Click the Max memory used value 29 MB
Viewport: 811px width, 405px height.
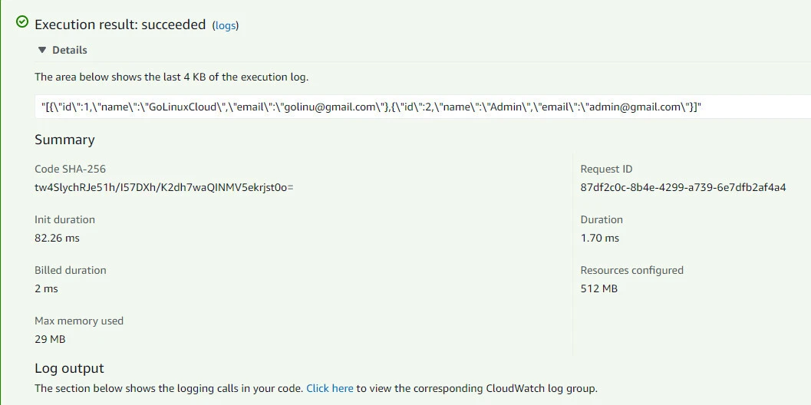click(x=50, y=339)
